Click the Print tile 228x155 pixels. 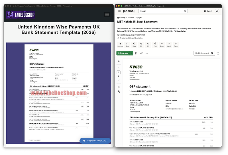click(x=155, y=44)
